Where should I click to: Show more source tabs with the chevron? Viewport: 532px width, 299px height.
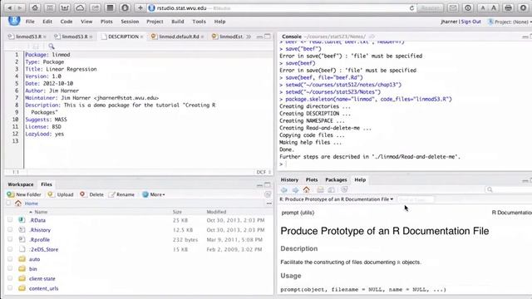pos(249,37)
